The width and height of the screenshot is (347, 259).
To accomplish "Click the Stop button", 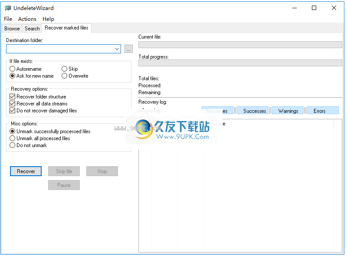I will pyautogui.click(x=102, y=171).
